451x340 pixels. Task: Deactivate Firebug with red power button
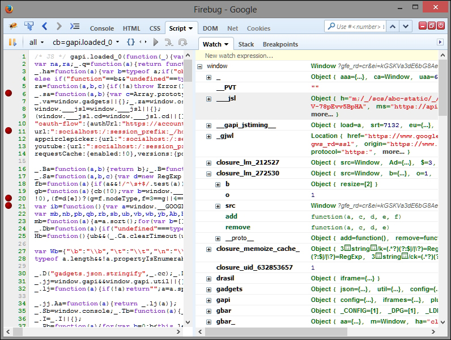tap(441, 26)
